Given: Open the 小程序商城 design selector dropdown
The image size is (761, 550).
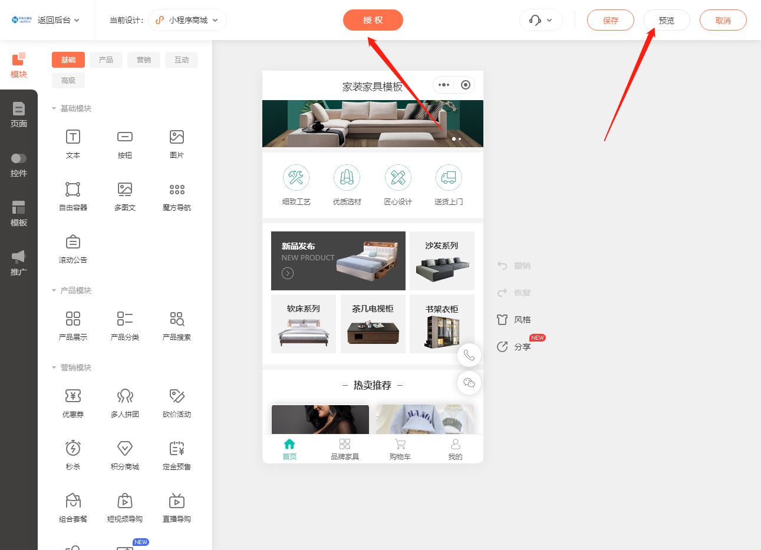Looking at the screenshot, I should point(187,20).
